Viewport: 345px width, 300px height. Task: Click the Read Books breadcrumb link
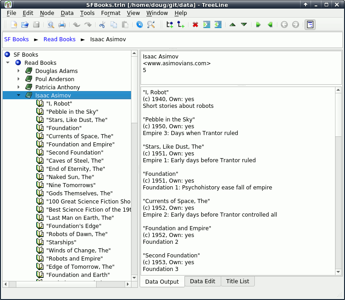(x=59, y=39)
